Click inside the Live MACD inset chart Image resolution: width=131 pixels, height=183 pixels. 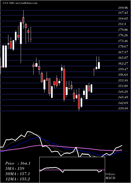point(72,170)
